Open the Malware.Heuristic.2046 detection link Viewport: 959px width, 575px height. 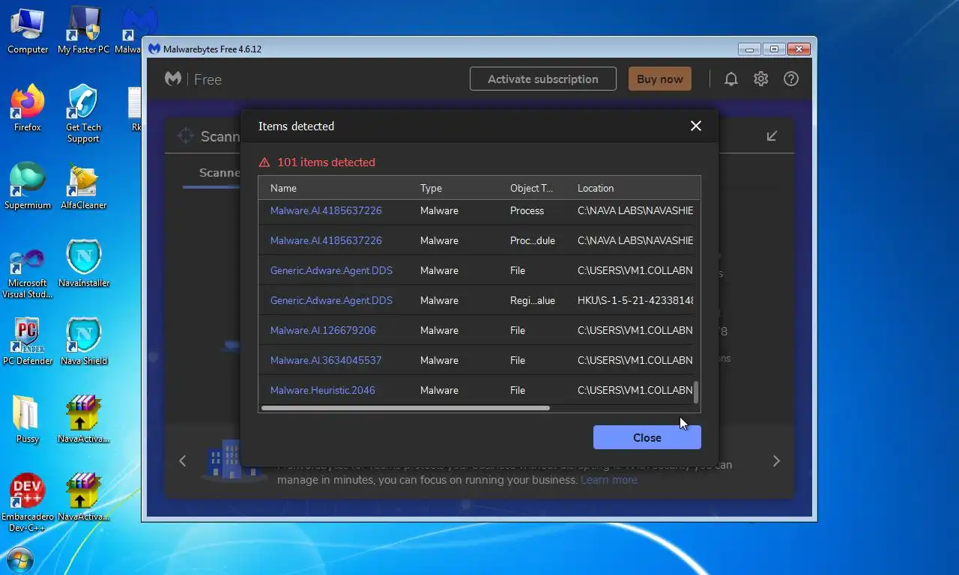(x=322, y=390)
